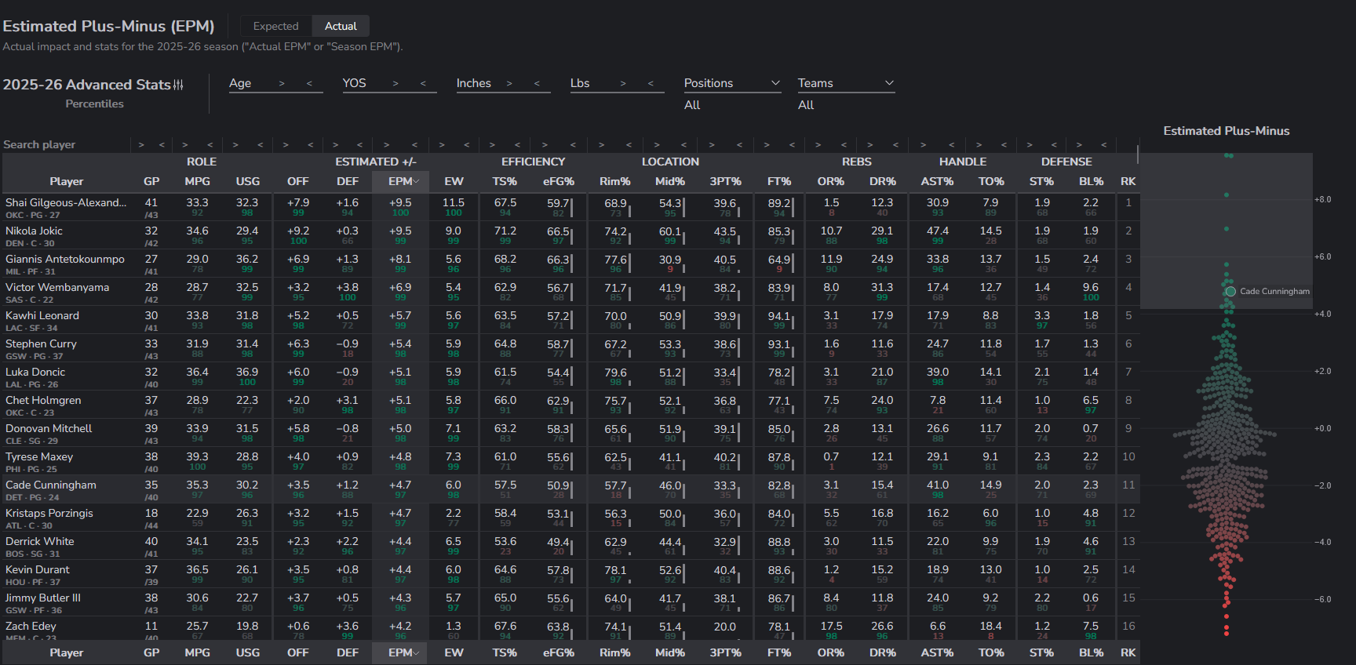Sort by the top DEF column header

click(x=348, y=181)
